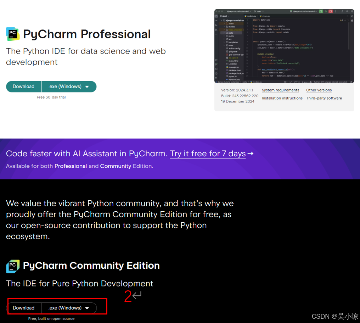Follow the Try it free for 7 days link
The image size is (360, 323).
(208, 154)
